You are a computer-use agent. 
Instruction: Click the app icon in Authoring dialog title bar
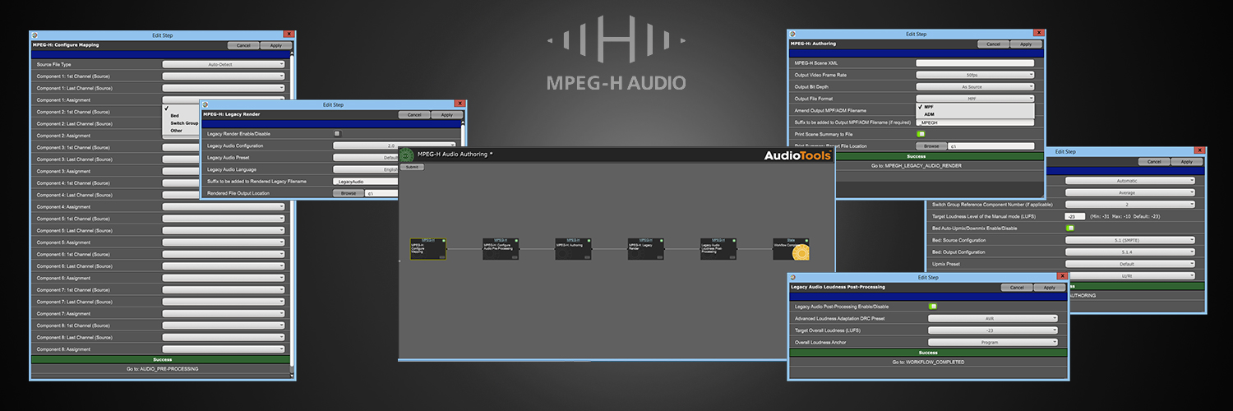coord(792,35)
